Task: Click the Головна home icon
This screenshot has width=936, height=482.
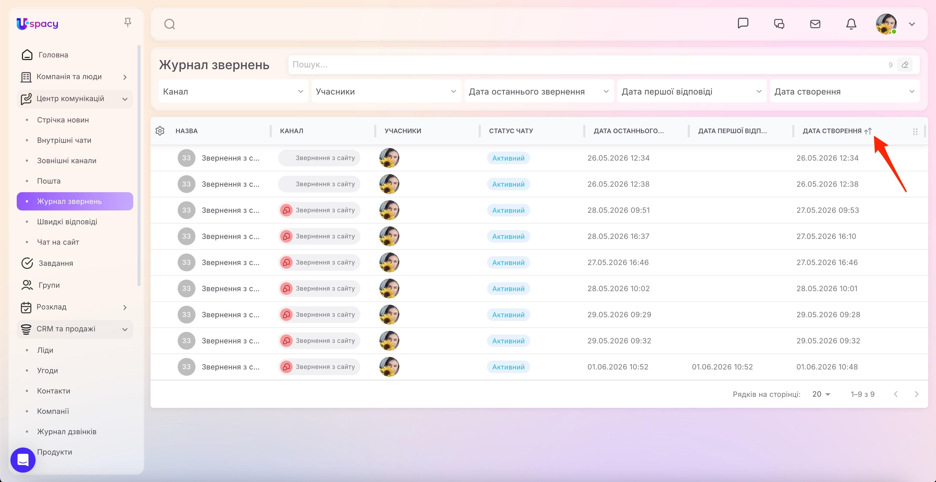Action: click(27, 55)
